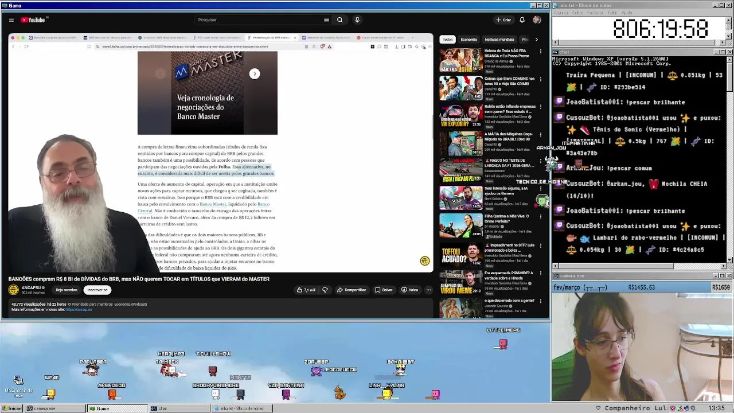
Task: Click the LITTLE_MEPS pink character in game
Action: click(x=503, y=344)
